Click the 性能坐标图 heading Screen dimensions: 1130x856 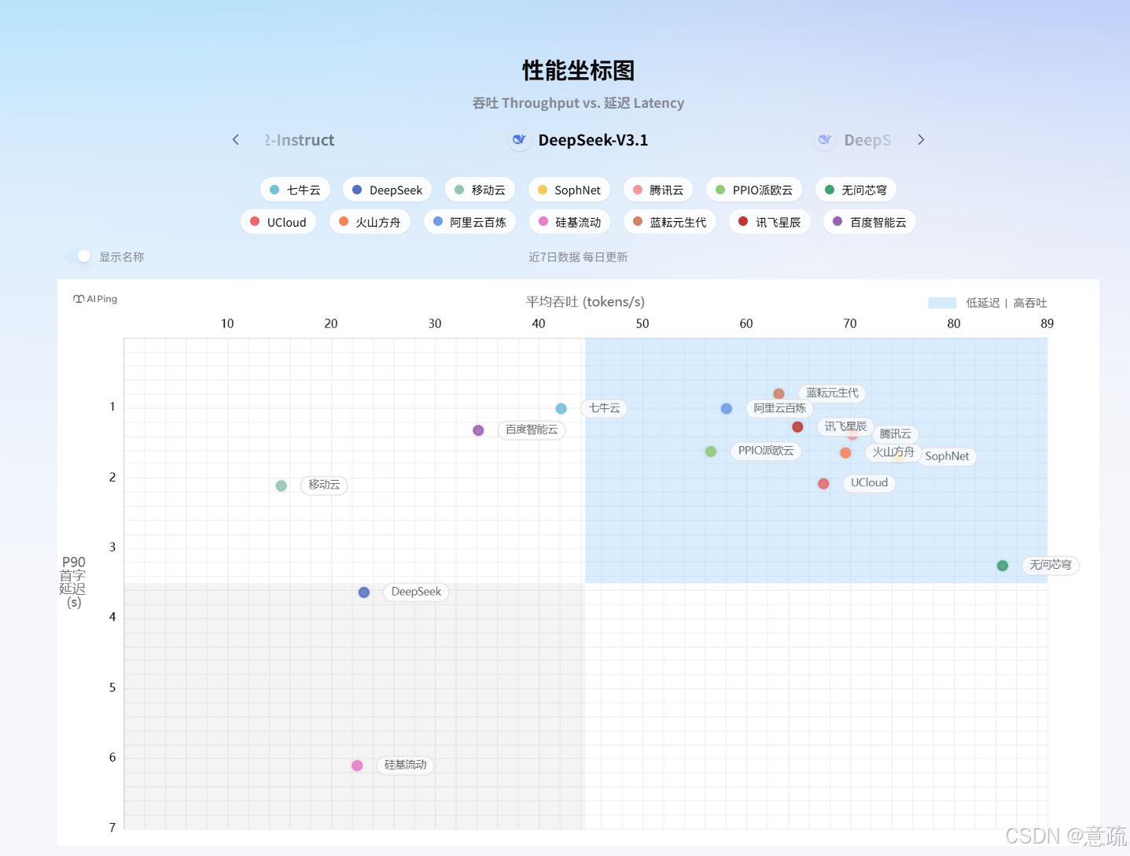579,70
